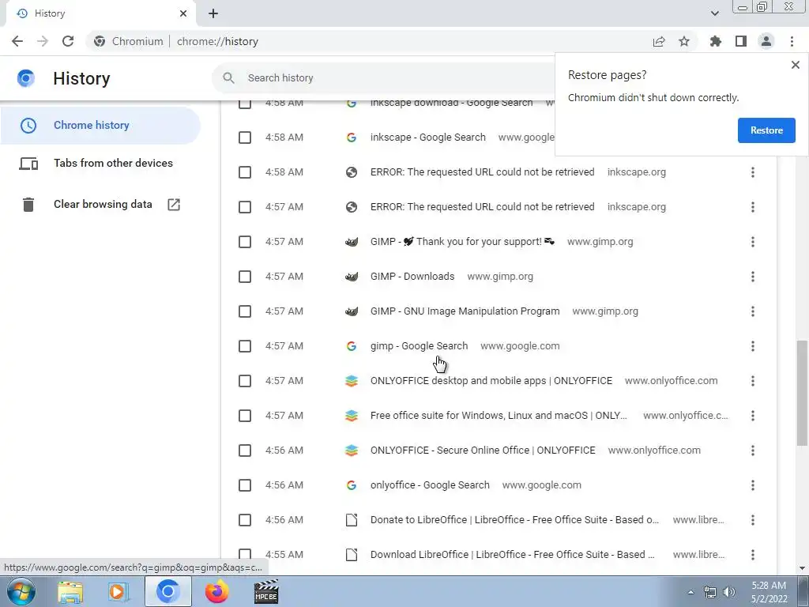Open more actions for GIMP Thank you entry
The image size is (809, 607).
click(753, 242)
